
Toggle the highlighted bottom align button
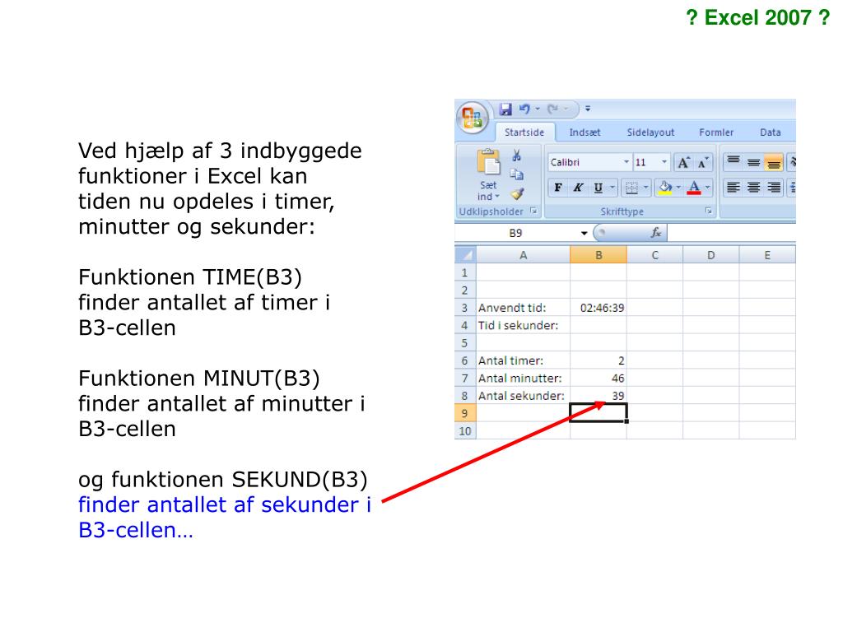click(x=773, y=162)
